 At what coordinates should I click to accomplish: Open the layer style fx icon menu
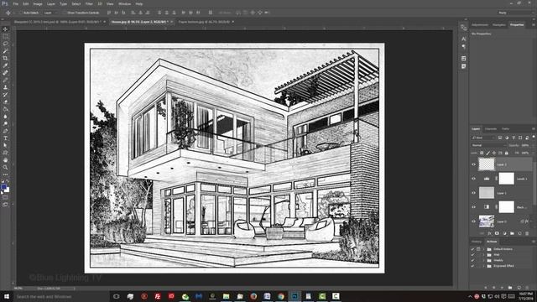pyautogui.click(x=489, y=233)
